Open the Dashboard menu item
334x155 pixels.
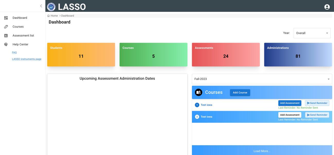pyautogui.click(x=20, y=18)
